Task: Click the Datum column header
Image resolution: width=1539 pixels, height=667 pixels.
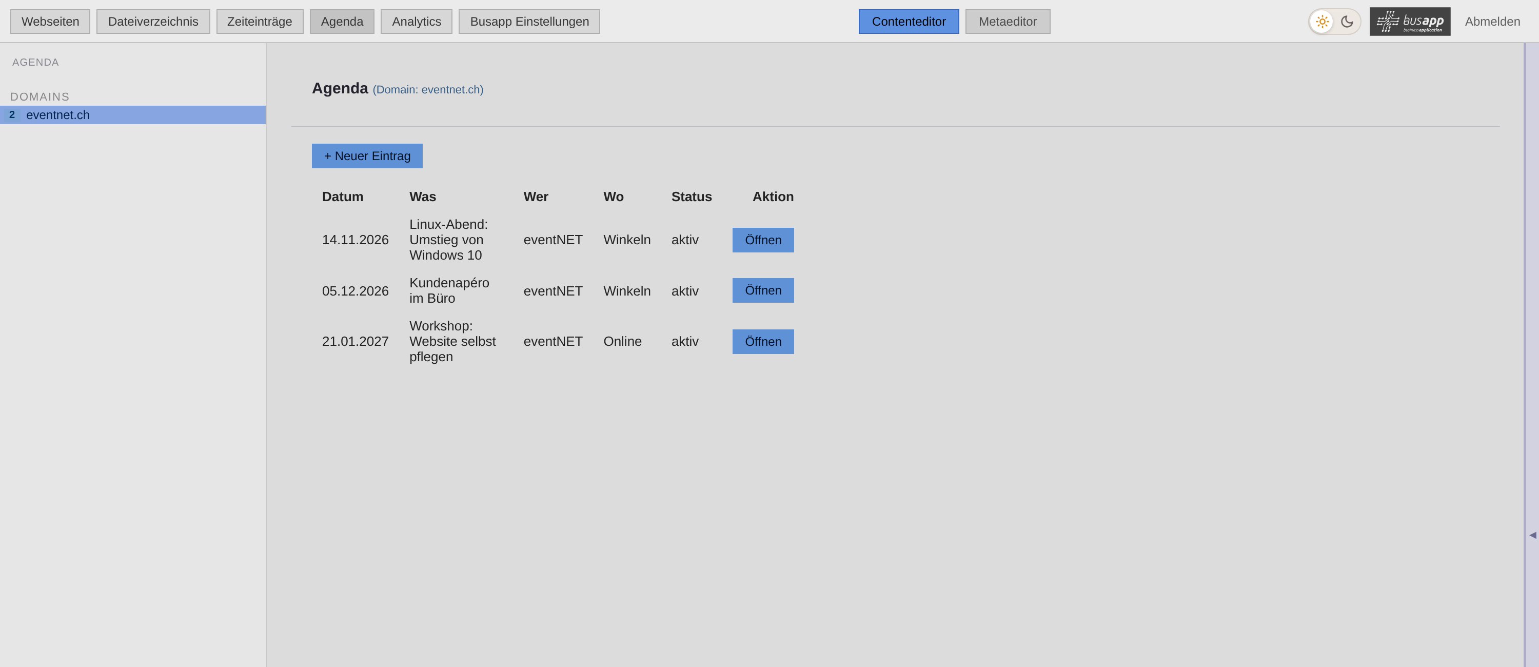Action: pyautogui.click(x=342, y=197)
